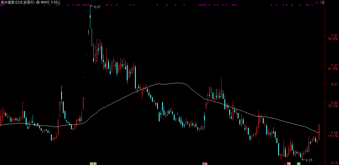
Task: Toggle the side panel layout icon
Action: [x=322, y=2]
